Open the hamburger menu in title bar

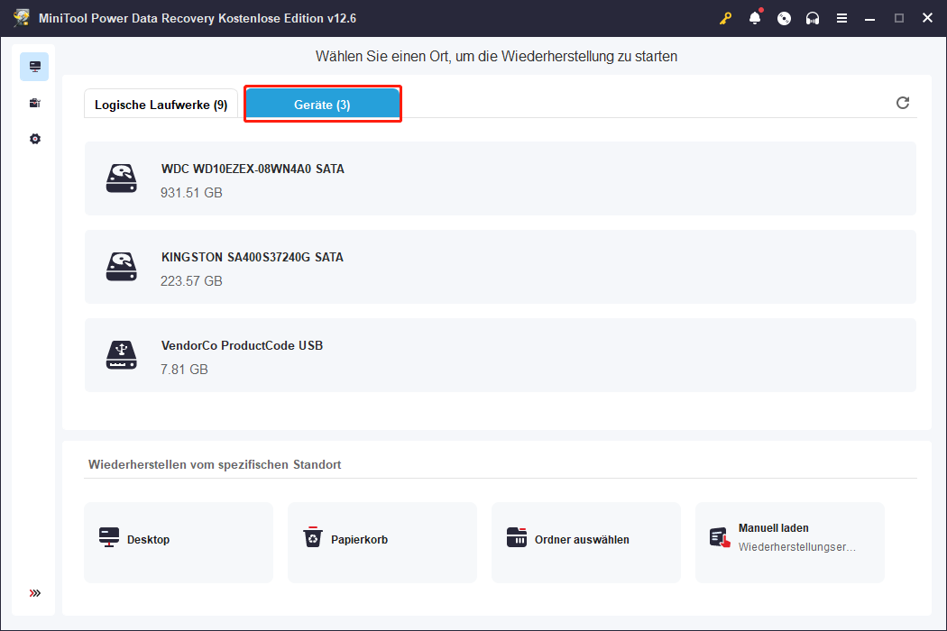(x=841, y=18)
